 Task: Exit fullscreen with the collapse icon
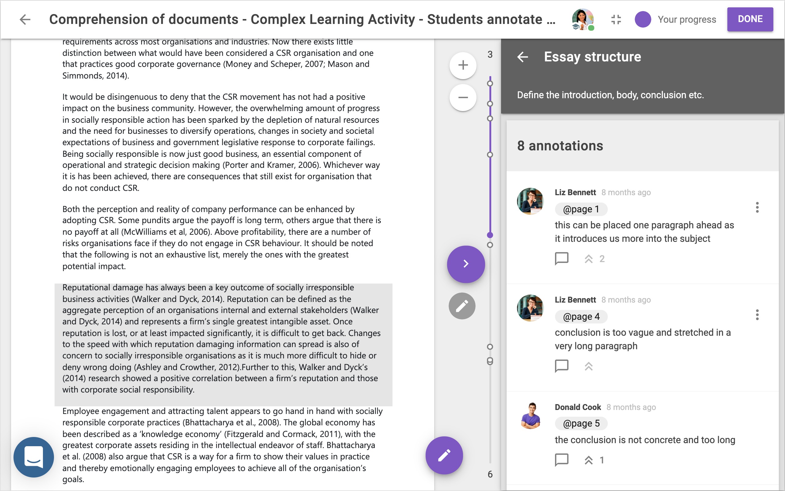click(616, 19)
